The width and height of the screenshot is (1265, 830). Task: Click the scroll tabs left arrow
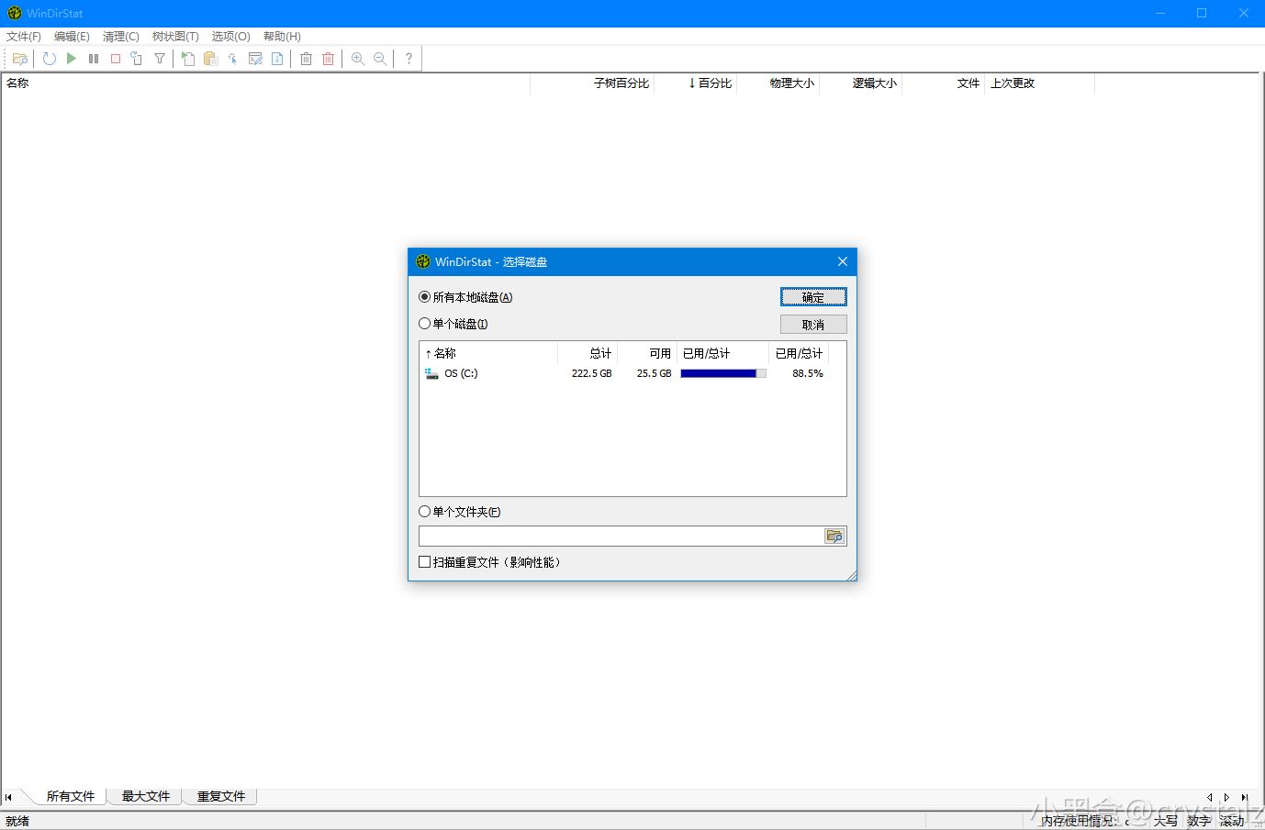(1209, 797)
